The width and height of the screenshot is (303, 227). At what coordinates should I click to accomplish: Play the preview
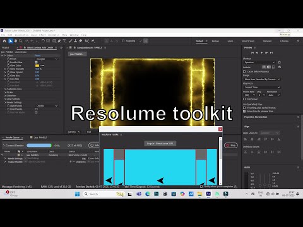pos(261,52)
